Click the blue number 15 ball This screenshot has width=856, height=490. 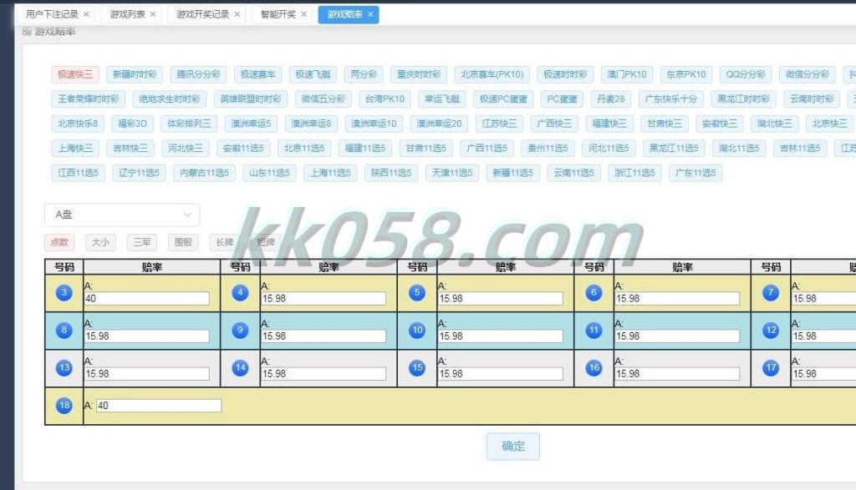pos(417,368)
